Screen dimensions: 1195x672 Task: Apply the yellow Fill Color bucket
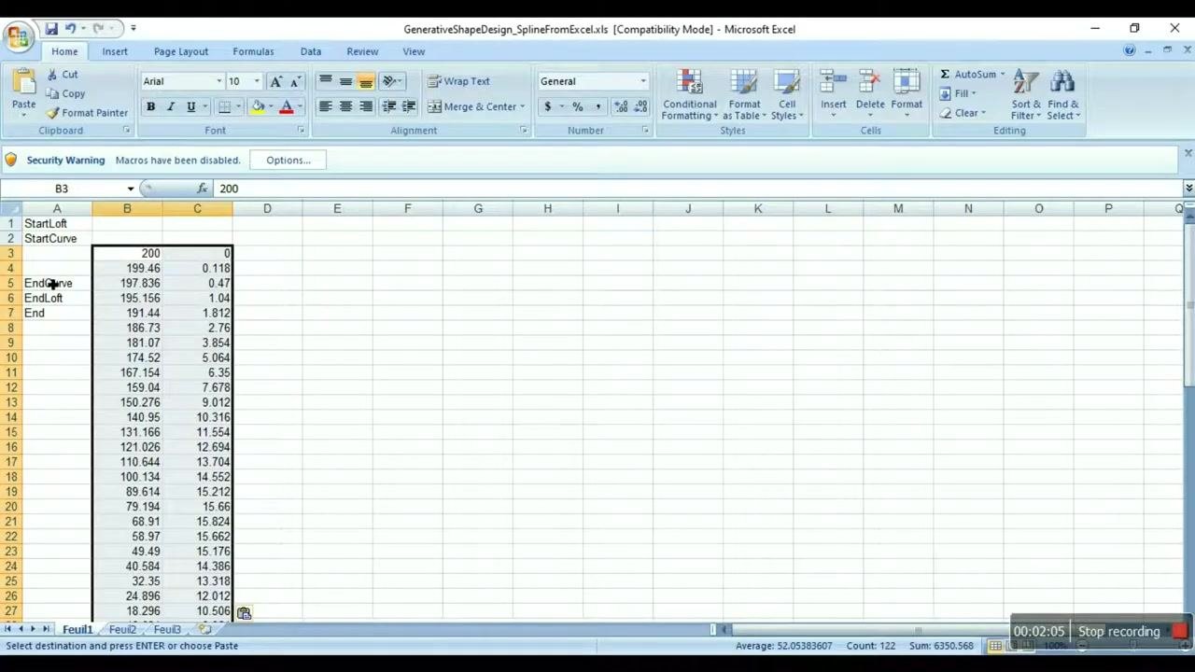point(258,107)
